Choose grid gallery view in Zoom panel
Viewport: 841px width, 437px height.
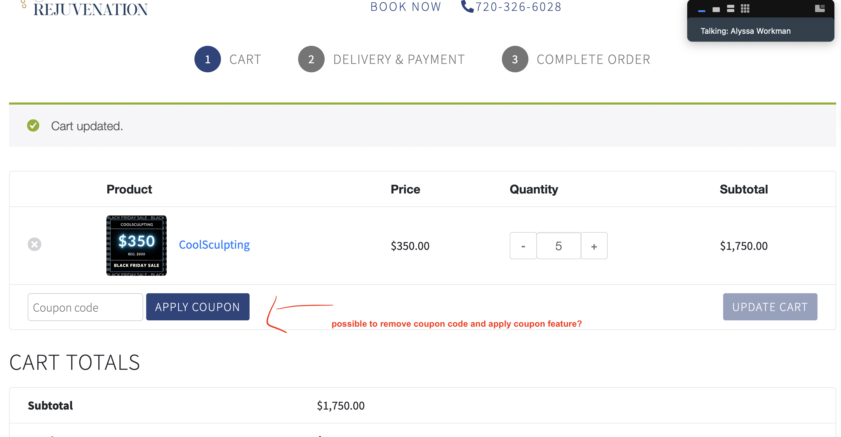pyautogui.click(x=745, y=8)
